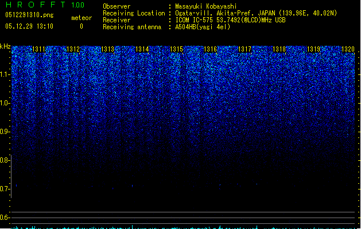
Task: Click the Receiving antenna field label
Action: 132,27
